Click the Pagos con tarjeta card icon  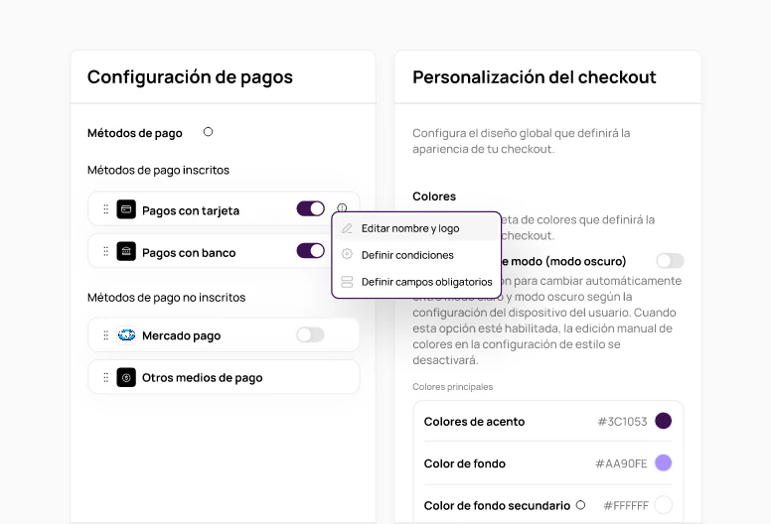pyautogui.click(x=126, y=209)
